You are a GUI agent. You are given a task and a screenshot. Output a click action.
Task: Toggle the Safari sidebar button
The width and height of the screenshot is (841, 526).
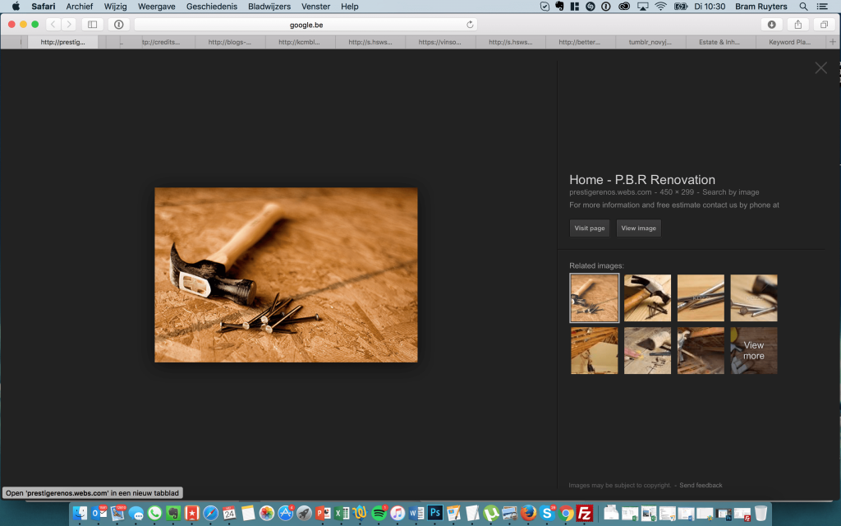click(92, 25)
